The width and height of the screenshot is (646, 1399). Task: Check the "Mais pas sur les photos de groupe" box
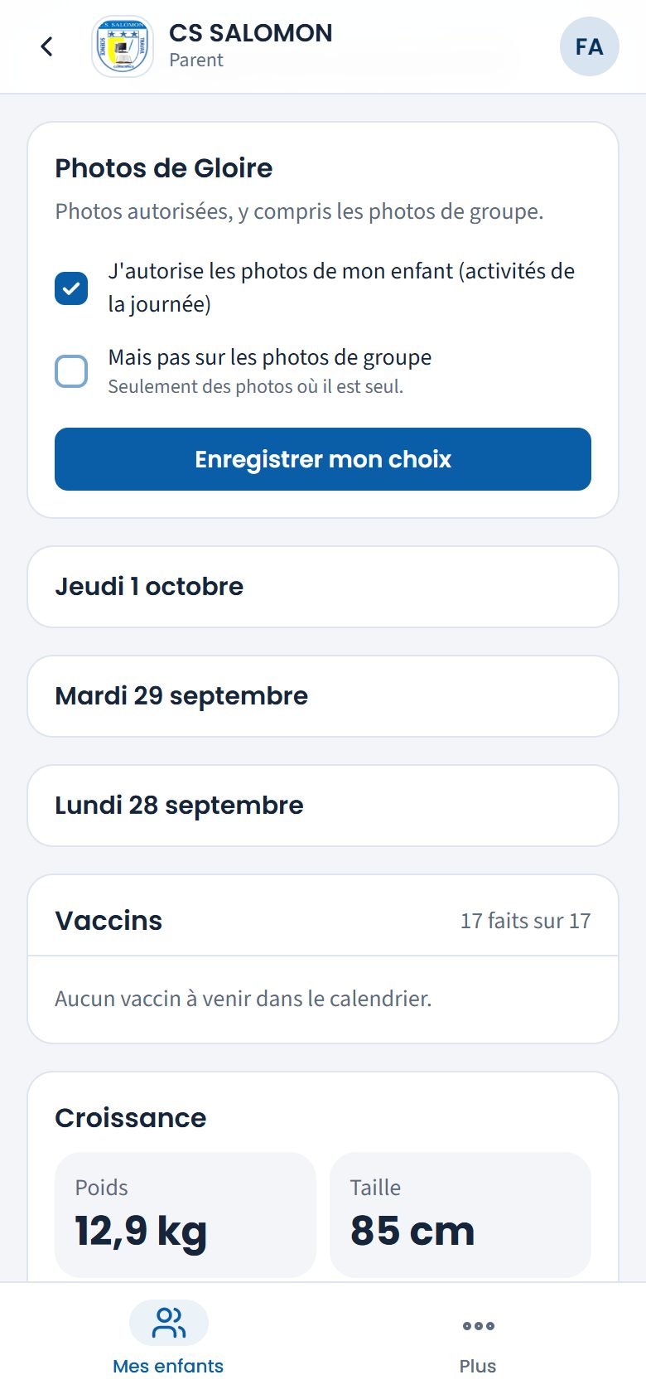[x=71, y=371]
